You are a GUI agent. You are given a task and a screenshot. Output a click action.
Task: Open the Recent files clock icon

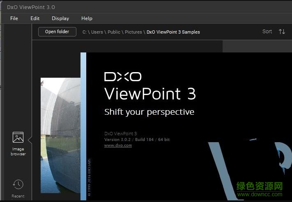[18, 184]
